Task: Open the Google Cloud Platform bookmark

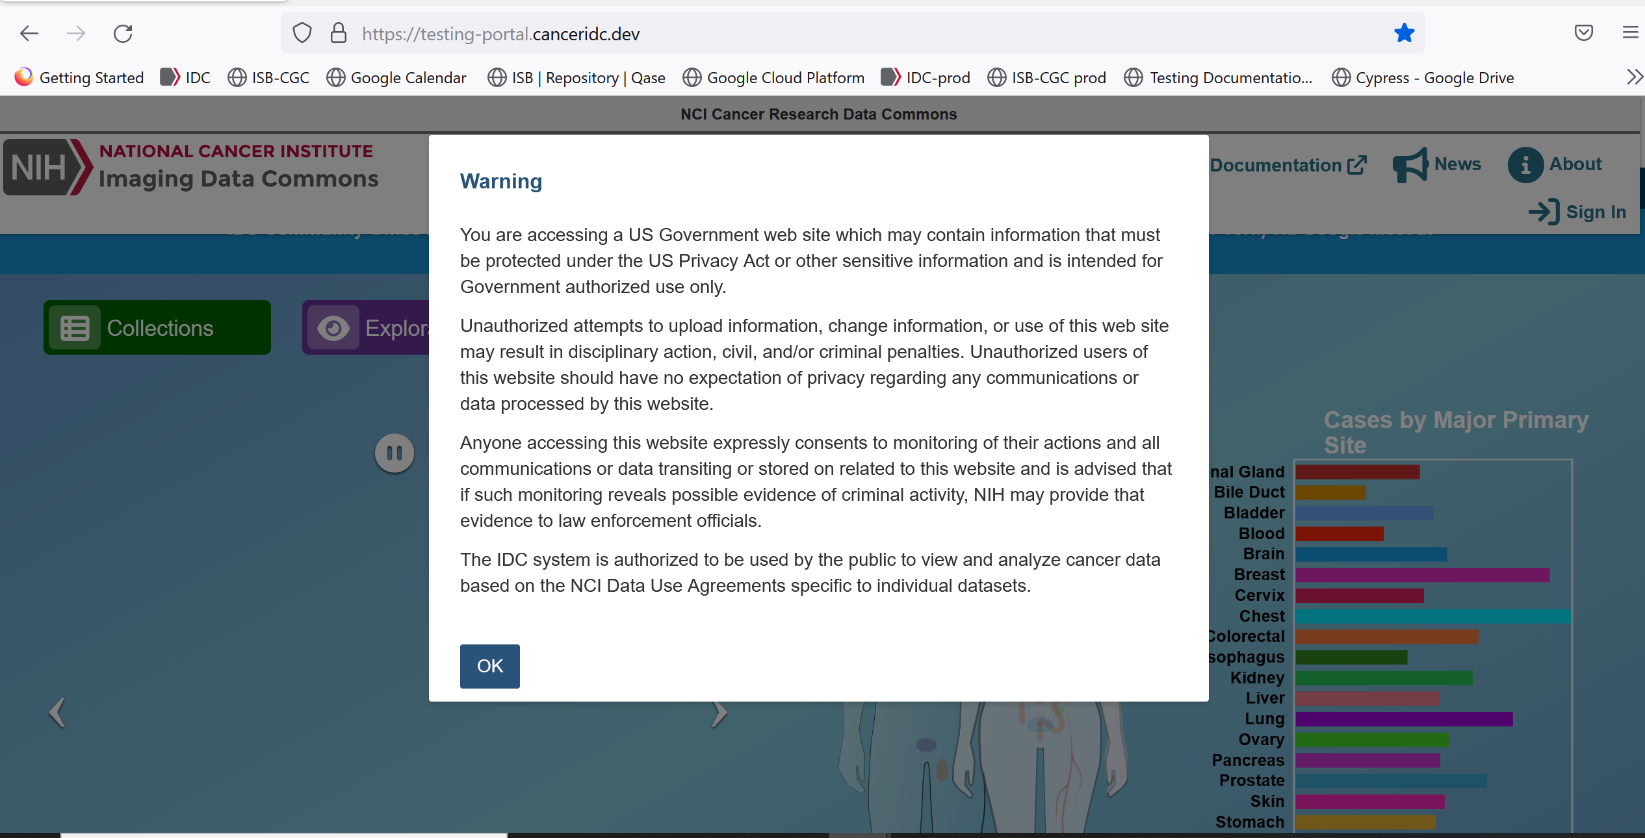Action: [x=773, y=77]
